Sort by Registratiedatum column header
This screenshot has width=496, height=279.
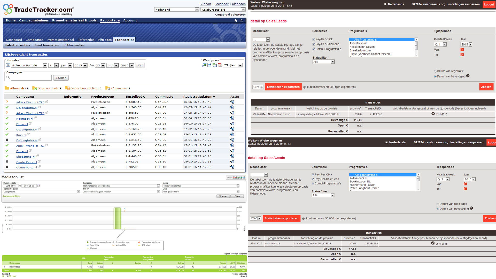coord(199,97)
